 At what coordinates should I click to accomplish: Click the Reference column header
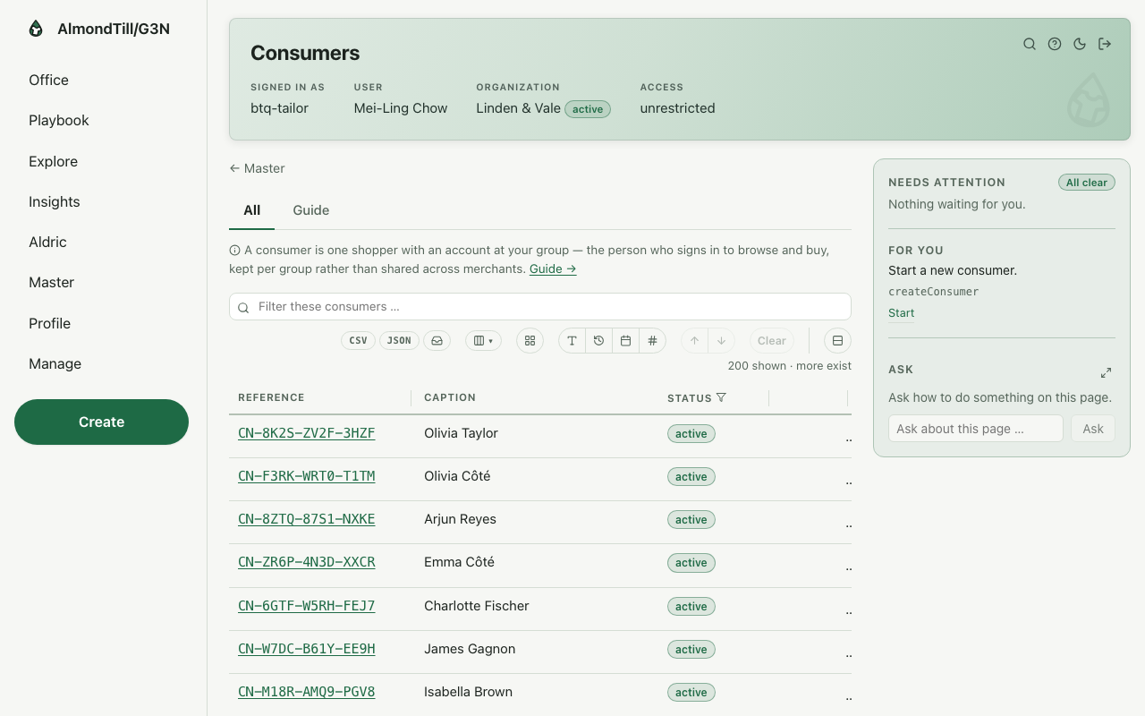point(271,397)
